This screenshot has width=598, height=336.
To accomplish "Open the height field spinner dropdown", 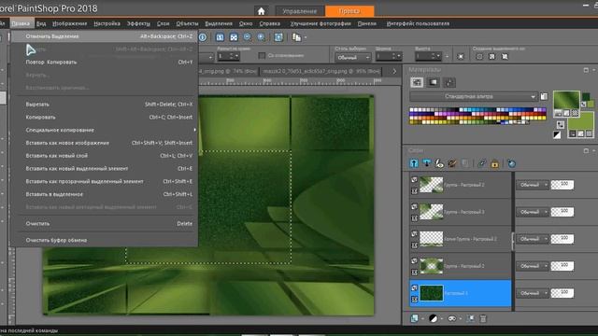I will point(438,56).
